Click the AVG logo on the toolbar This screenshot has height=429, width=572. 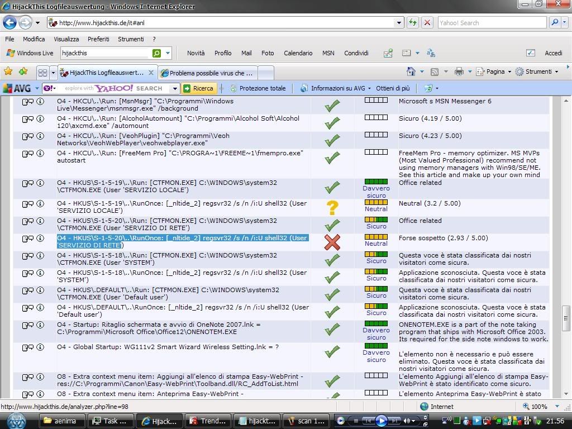point(17,88)
